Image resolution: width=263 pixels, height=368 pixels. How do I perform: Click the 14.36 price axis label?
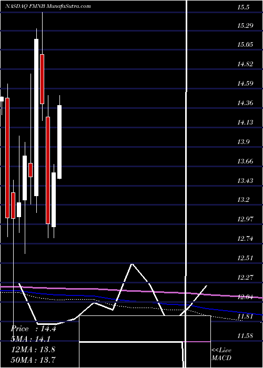point(245,103)
